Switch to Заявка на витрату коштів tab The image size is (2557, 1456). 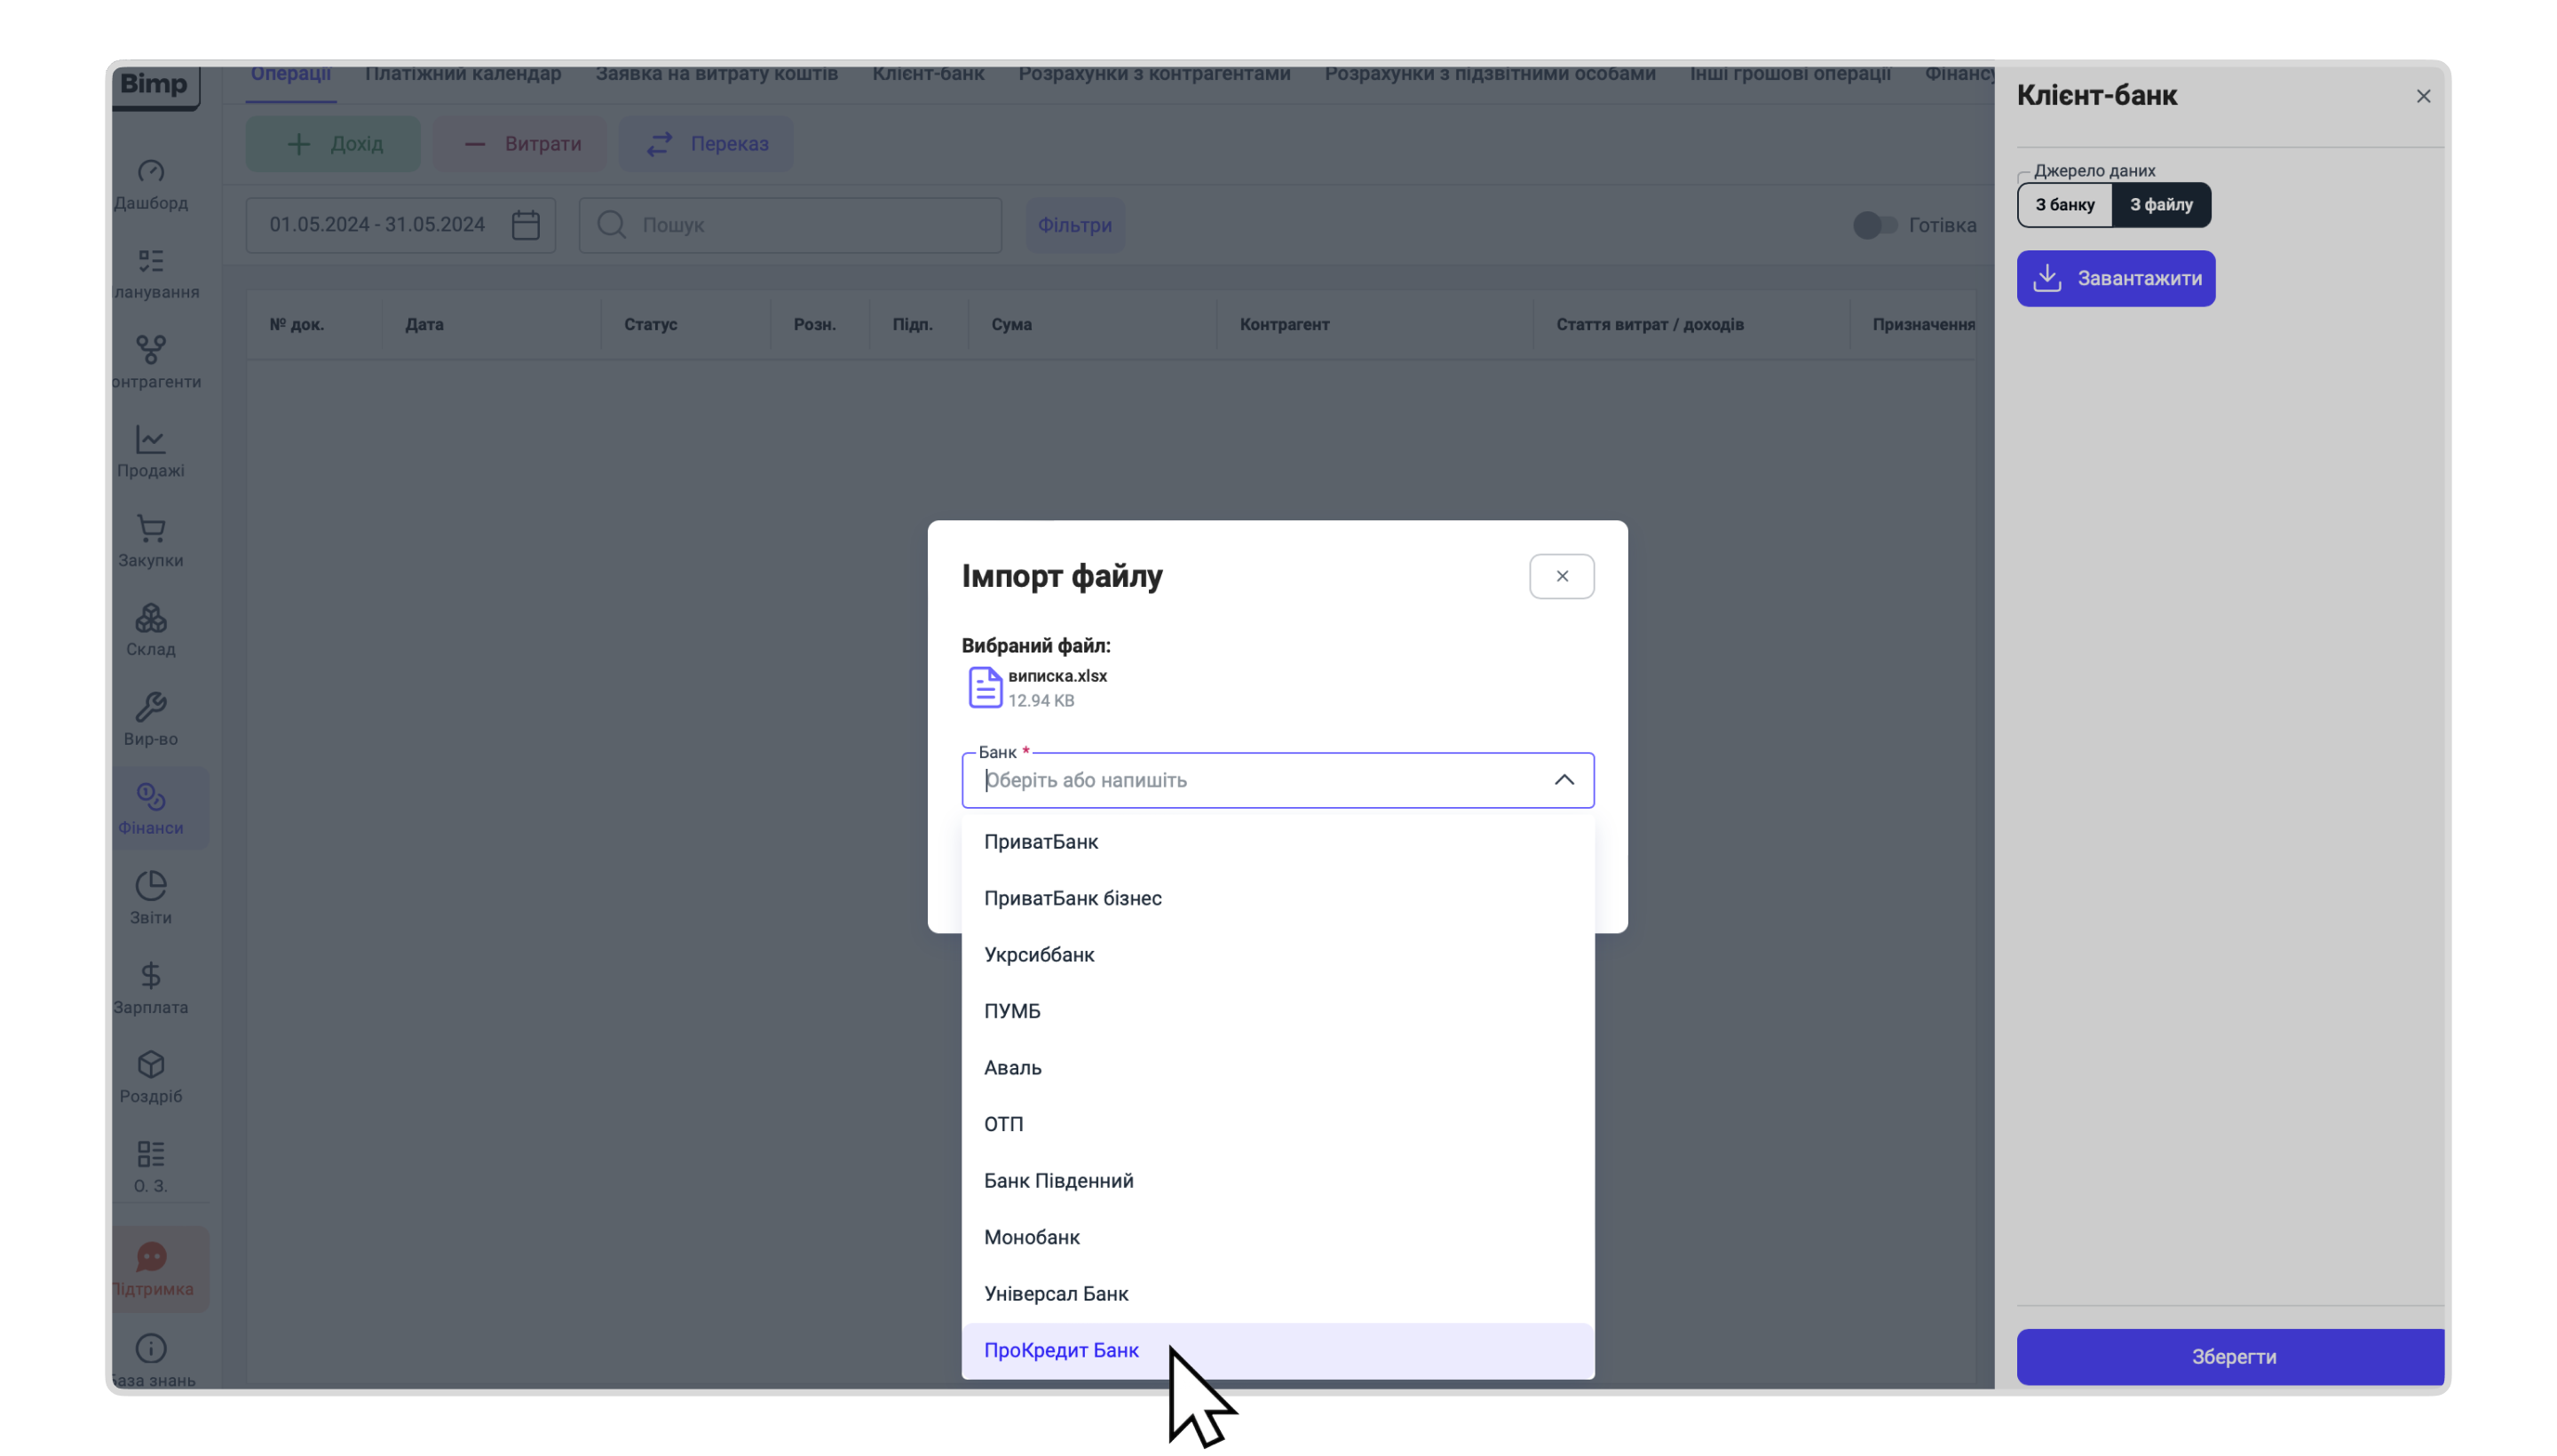point(717,74)
